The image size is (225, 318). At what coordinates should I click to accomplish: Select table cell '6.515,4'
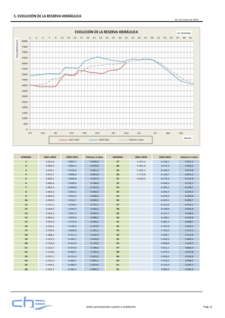(72, 256)
